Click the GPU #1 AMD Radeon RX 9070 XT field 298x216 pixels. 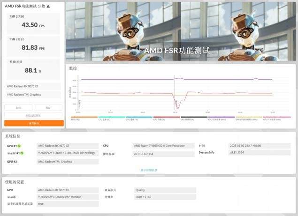point(68,146)
